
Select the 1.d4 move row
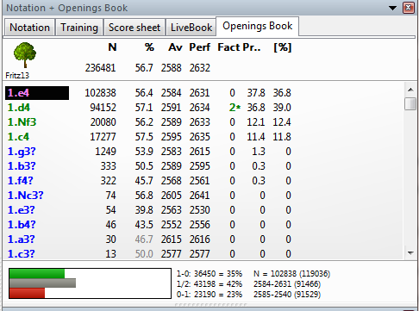(148, 108)
